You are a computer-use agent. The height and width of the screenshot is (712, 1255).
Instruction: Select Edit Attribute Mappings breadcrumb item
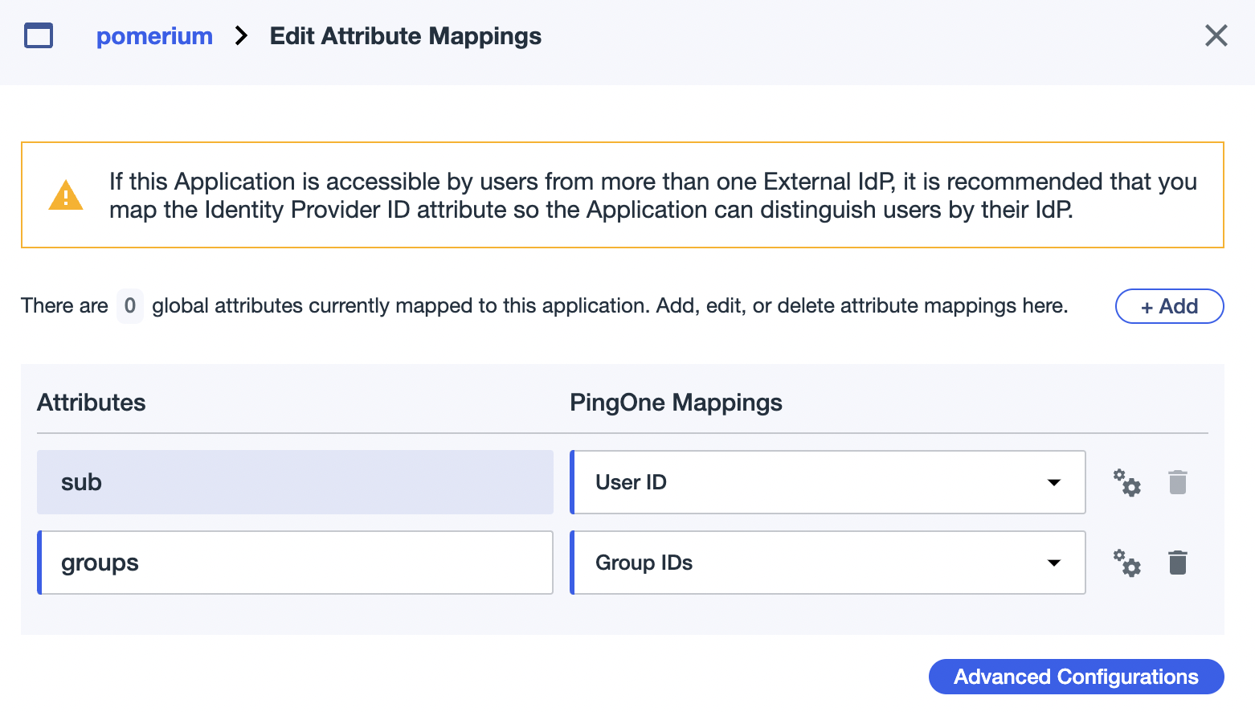(x=405, y=35)
